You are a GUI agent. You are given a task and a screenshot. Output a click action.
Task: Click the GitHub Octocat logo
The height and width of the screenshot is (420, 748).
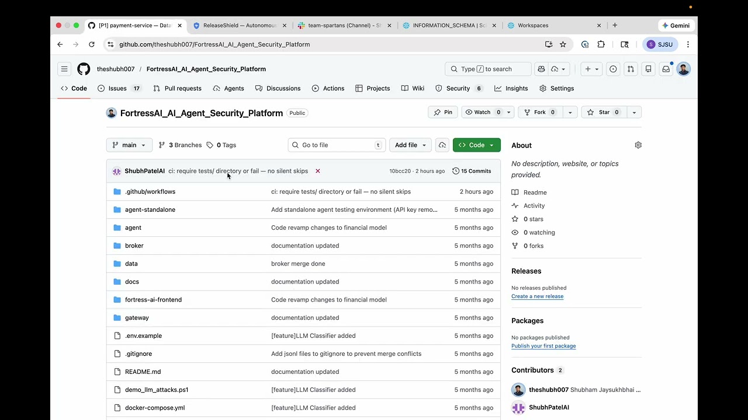84,69
